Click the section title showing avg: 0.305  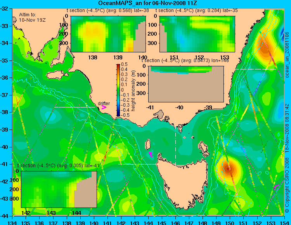pos(58,166)
